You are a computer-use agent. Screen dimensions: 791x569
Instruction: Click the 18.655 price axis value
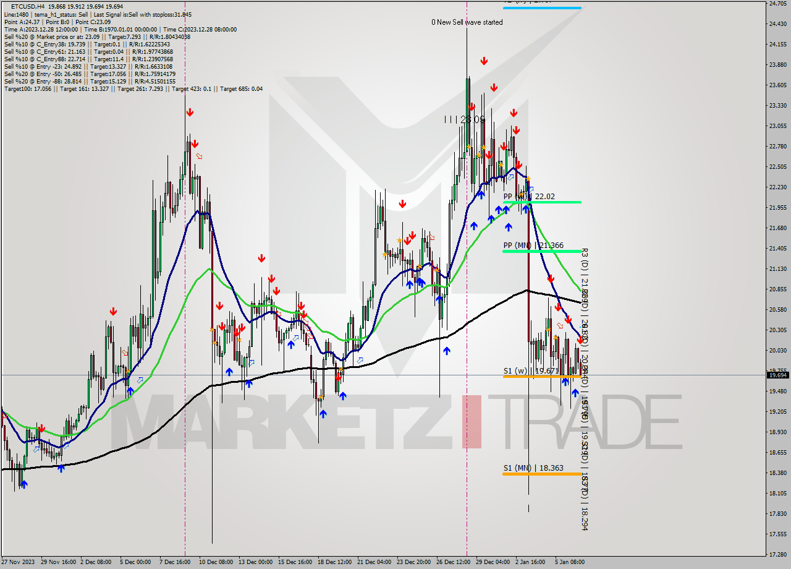point(777,453)
